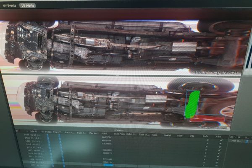Click the Safe column header
Screen dimensions: 252x168
pos(205,136)
